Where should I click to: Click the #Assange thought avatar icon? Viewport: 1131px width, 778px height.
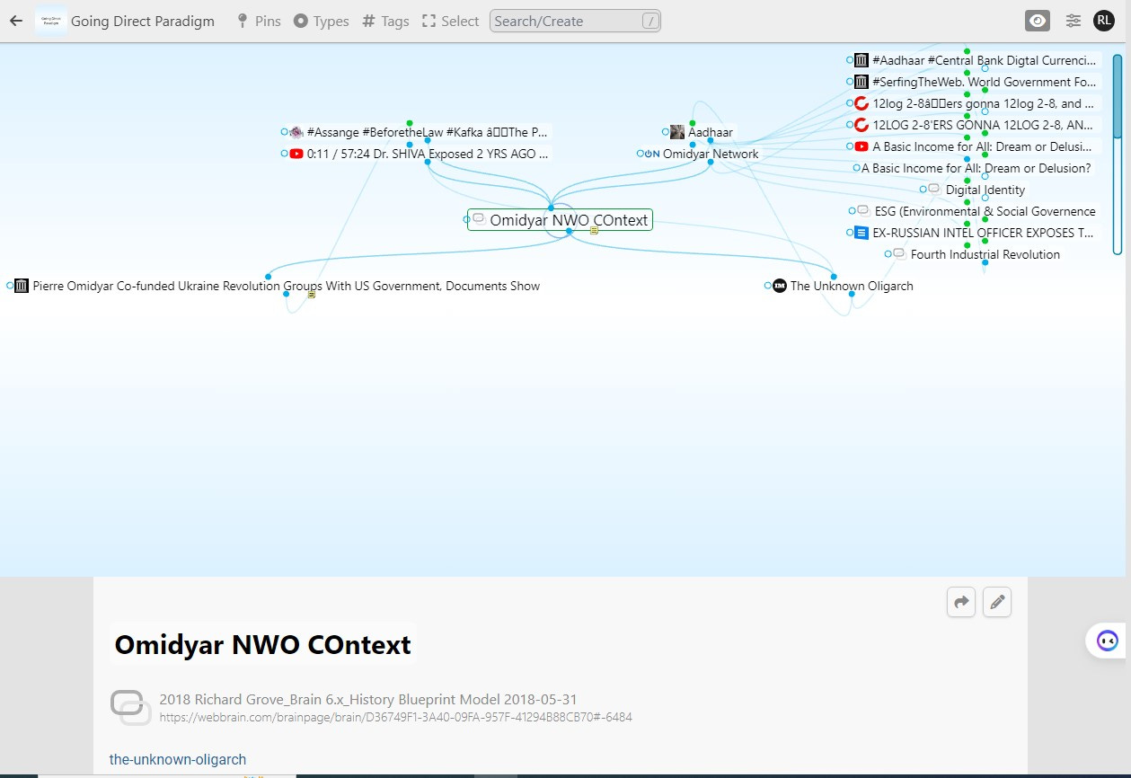[x=296, y=132]
